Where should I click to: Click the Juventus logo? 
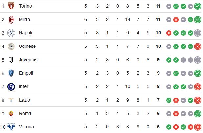tap(11, 60)
